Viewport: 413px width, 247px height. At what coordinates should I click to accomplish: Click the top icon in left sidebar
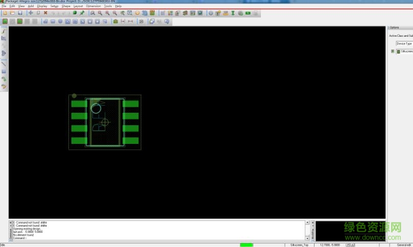(4, 31)
